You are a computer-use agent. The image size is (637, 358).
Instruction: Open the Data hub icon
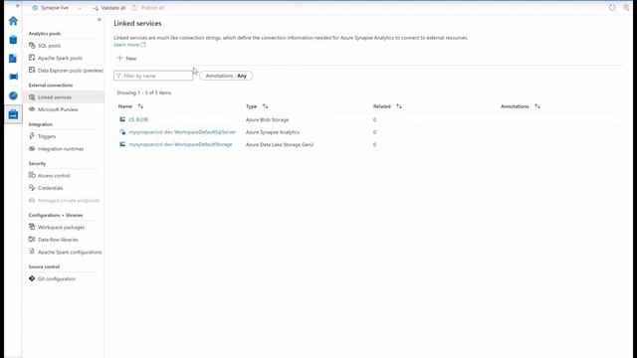click(13, 40)
